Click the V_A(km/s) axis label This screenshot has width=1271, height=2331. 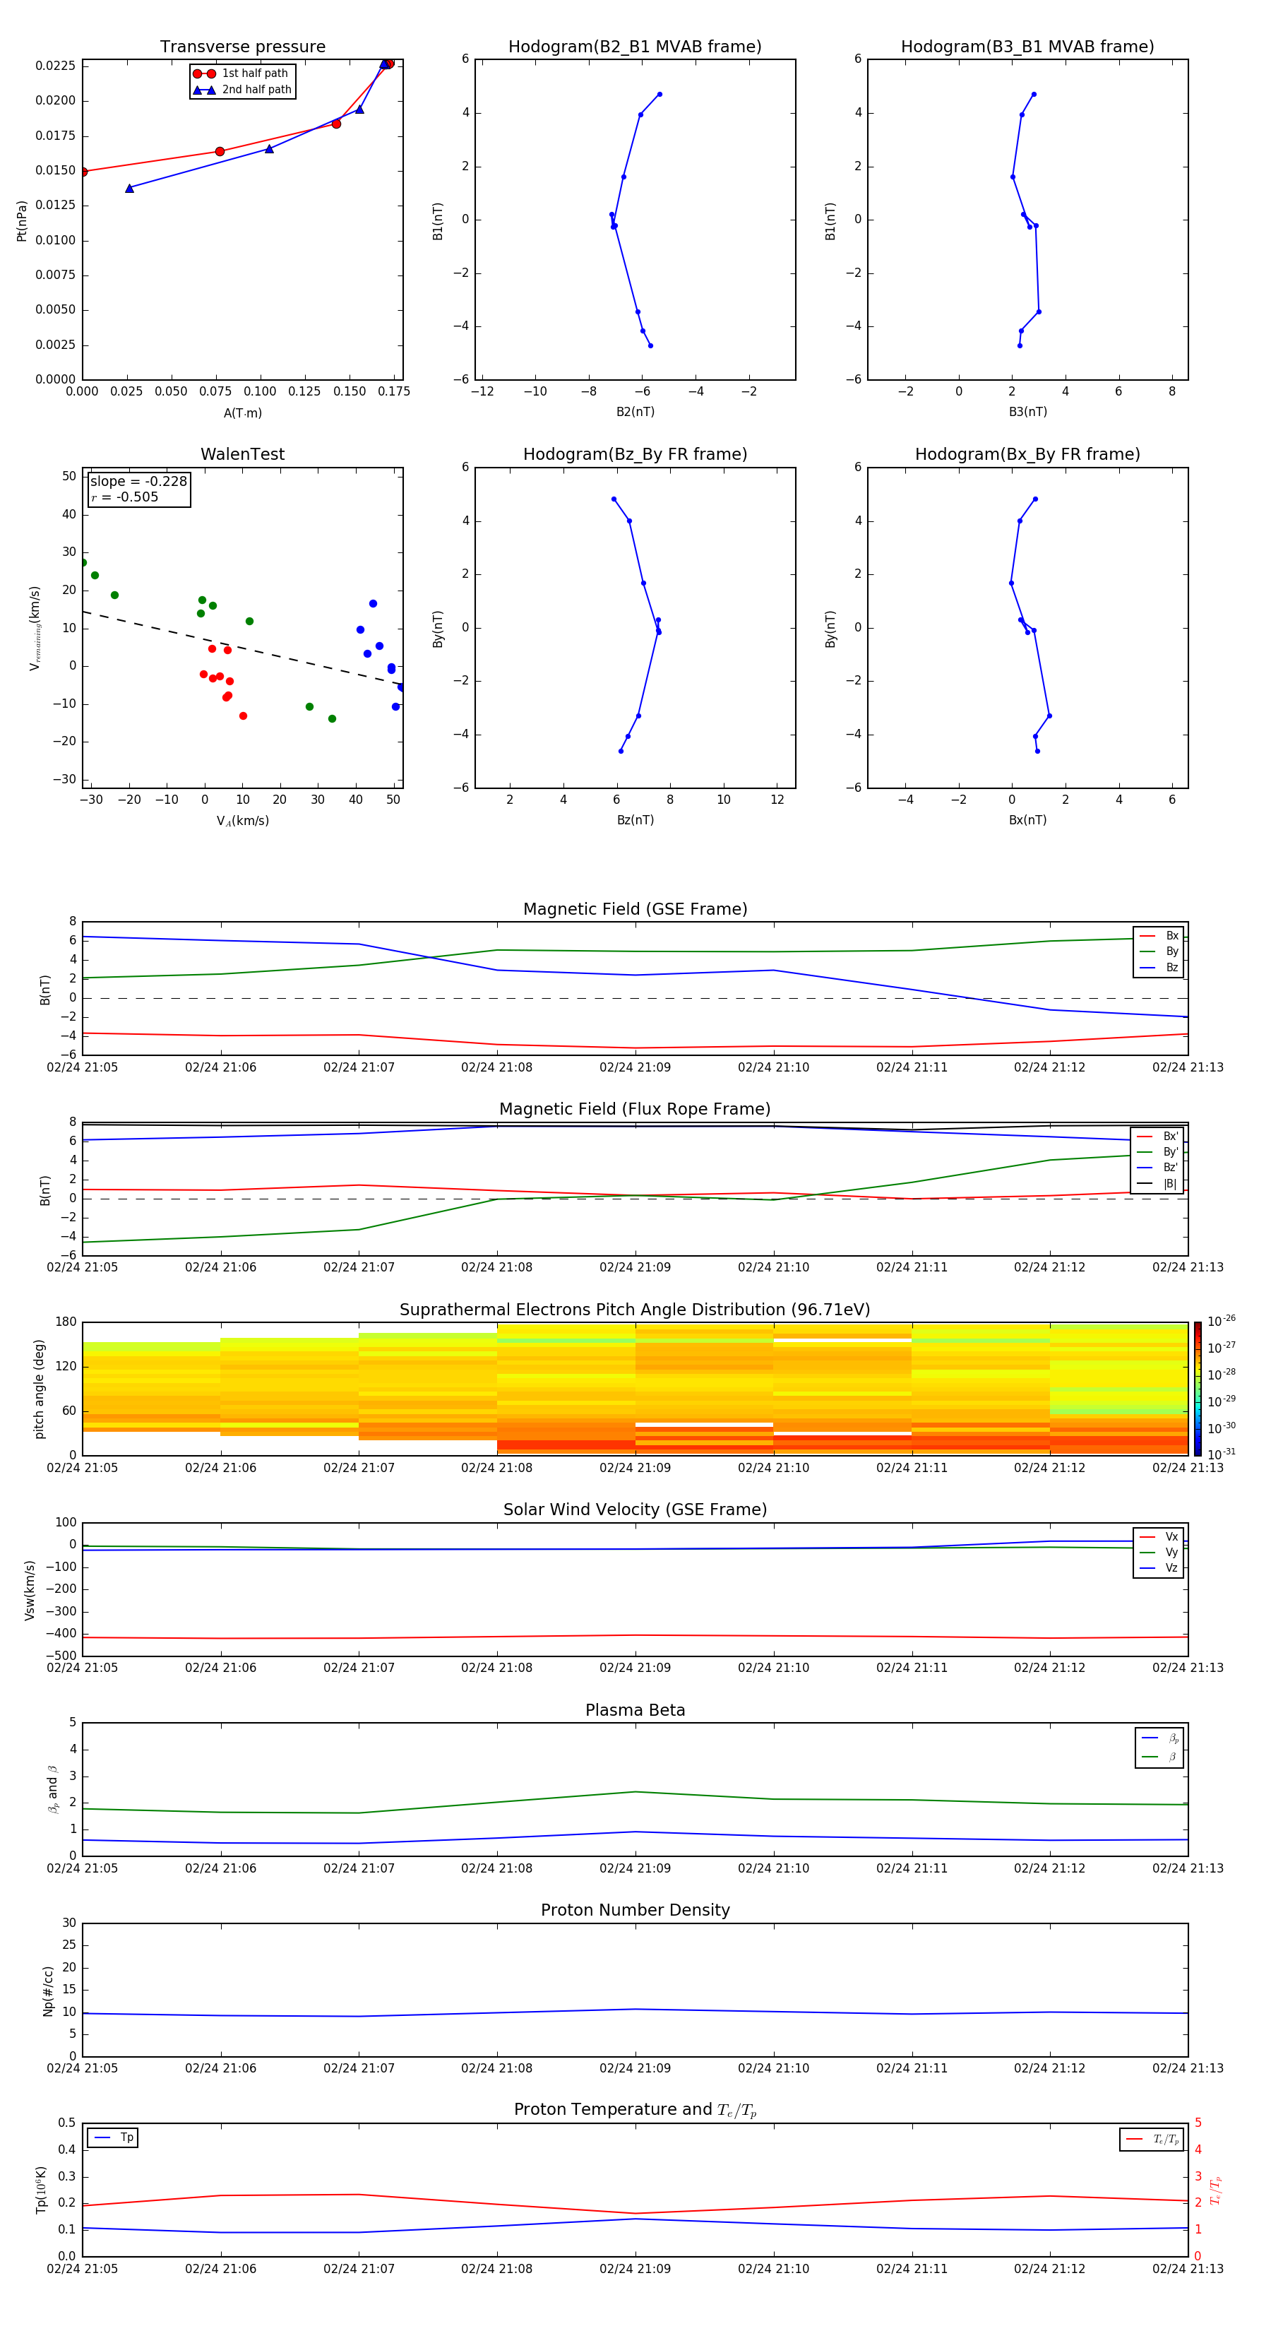pos(242,821)
